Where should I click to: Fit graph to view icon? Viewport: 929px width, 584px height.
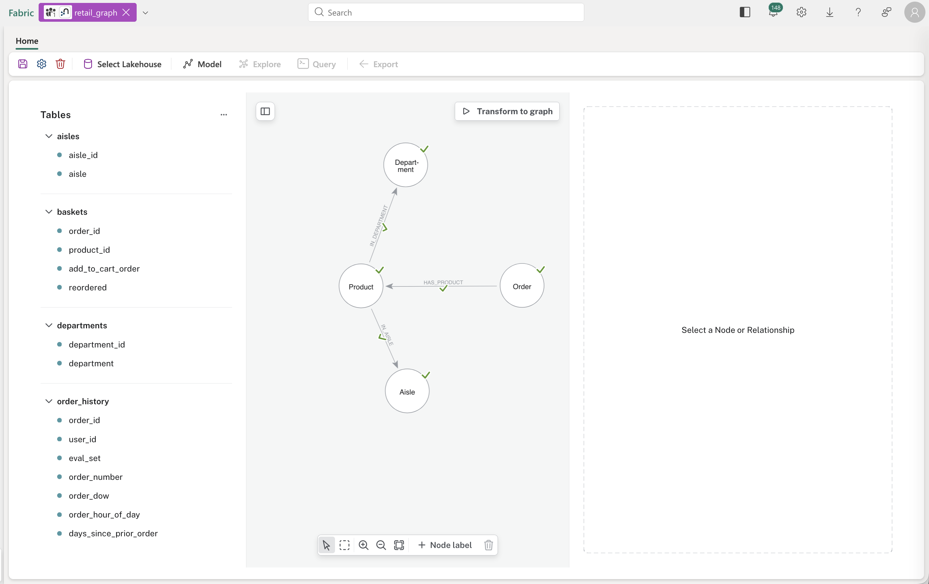click(x=399, y=545)
